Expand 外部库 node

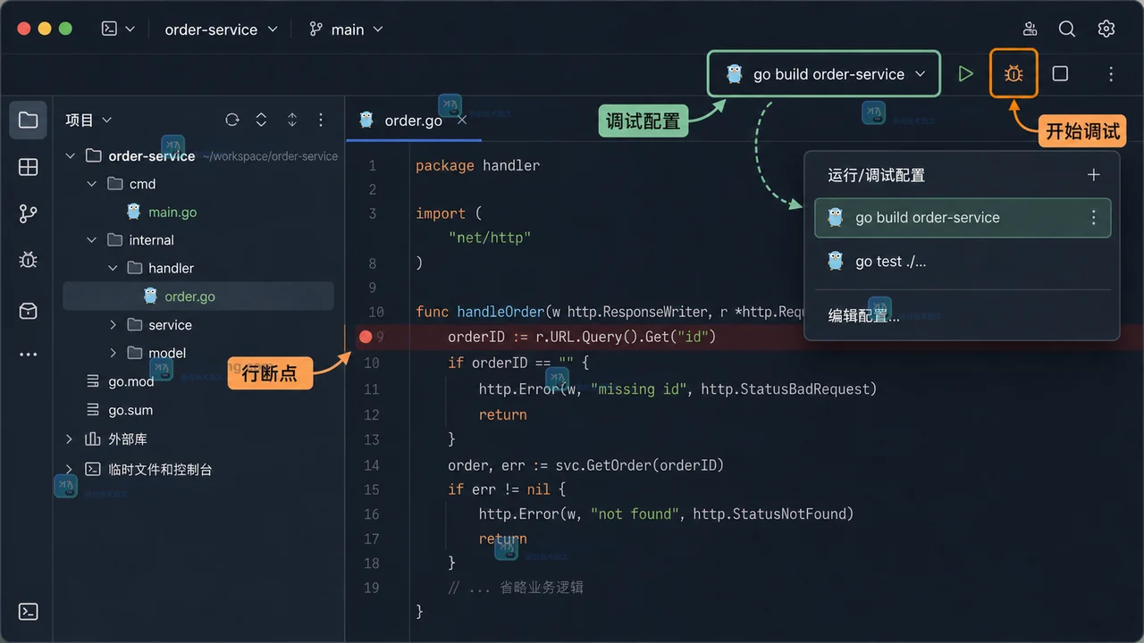[70, 438]
